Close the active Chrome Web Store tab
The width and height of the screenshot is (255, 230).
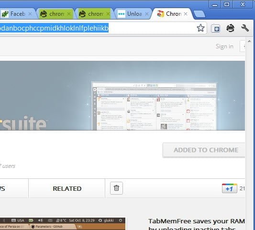point(186,14)
